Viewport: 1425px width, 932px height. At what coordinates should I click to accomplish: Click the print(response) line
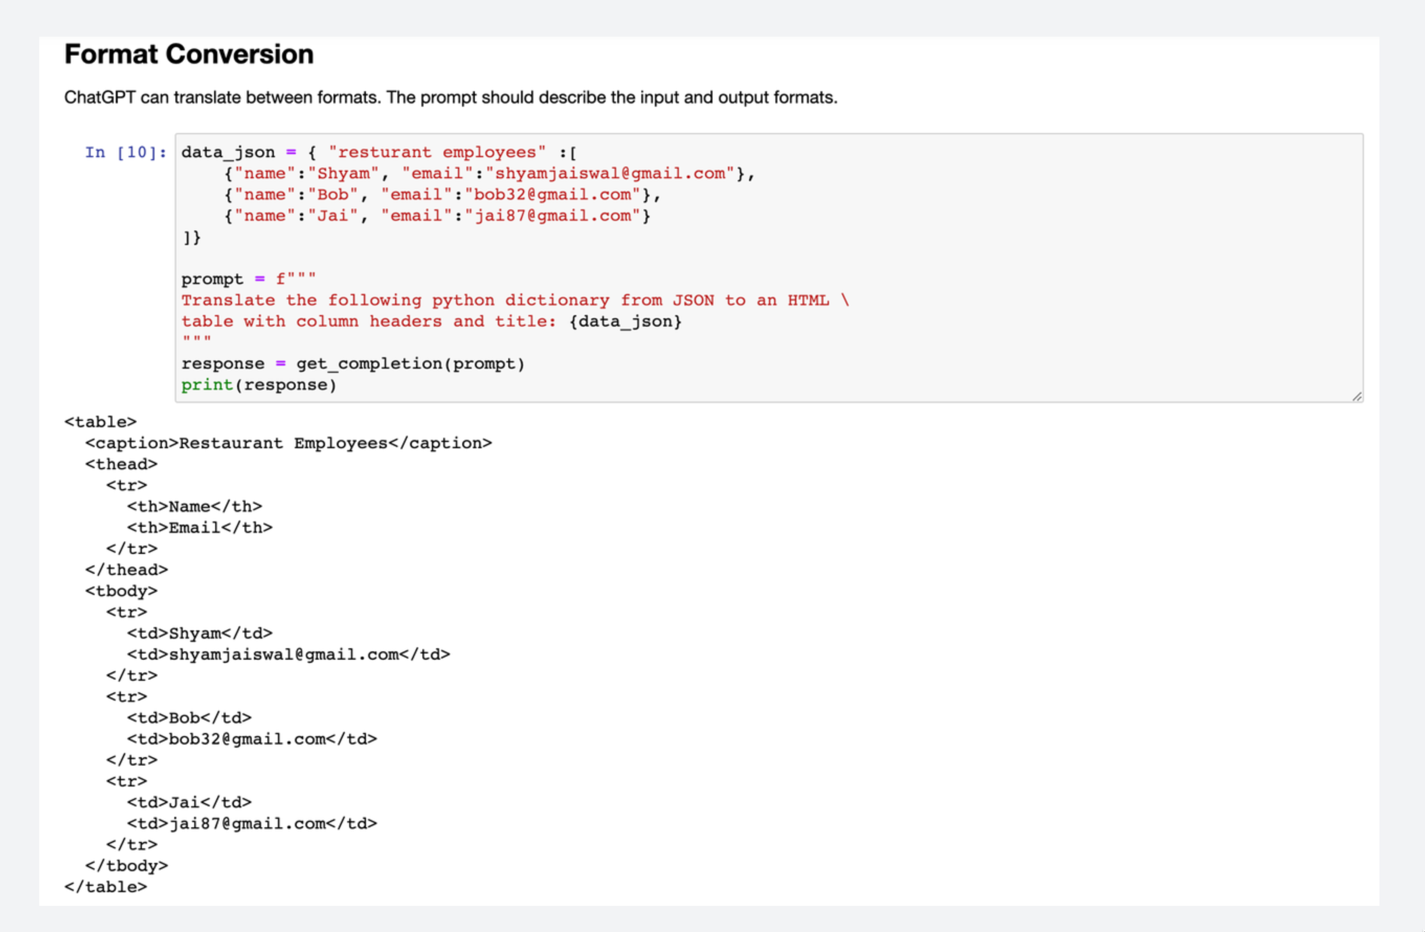[259, 385]
